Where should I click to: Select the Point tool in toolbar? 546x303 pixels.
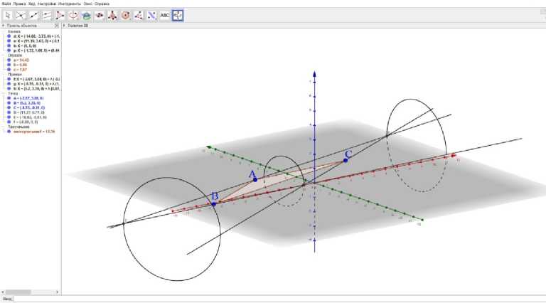(21, 16)
